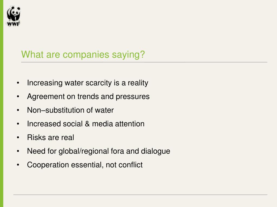The image size is (277, 207).
Task: Click the bullet dot before 'Cooperation essential'
Action: click(18, 165)
